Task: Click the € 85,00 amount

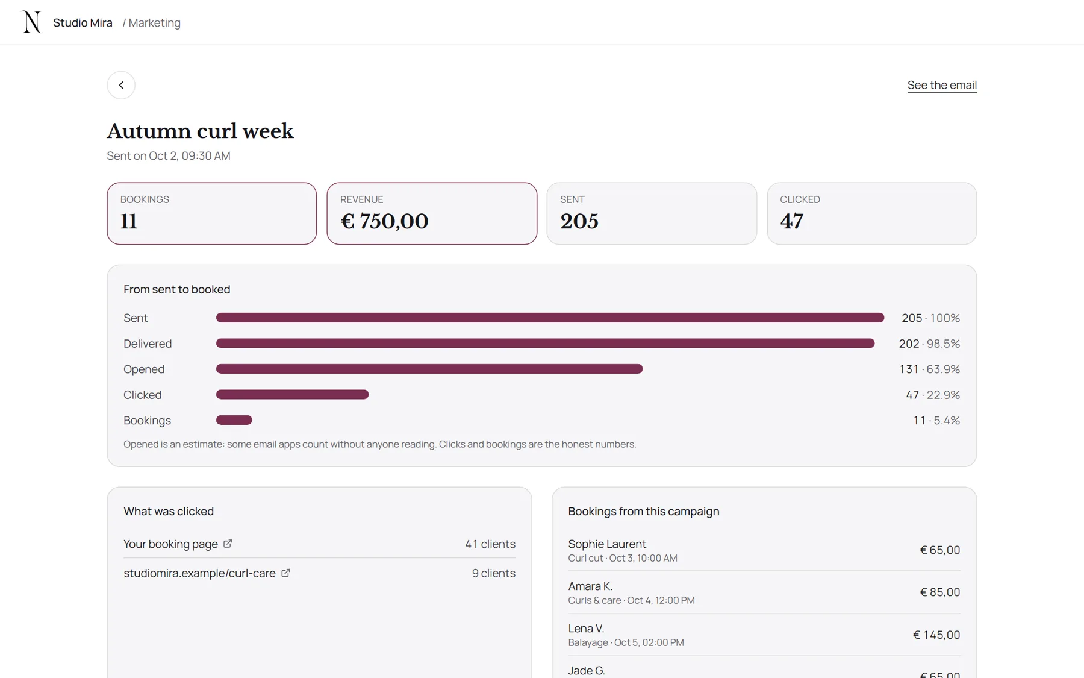Action: click(939, 592)
